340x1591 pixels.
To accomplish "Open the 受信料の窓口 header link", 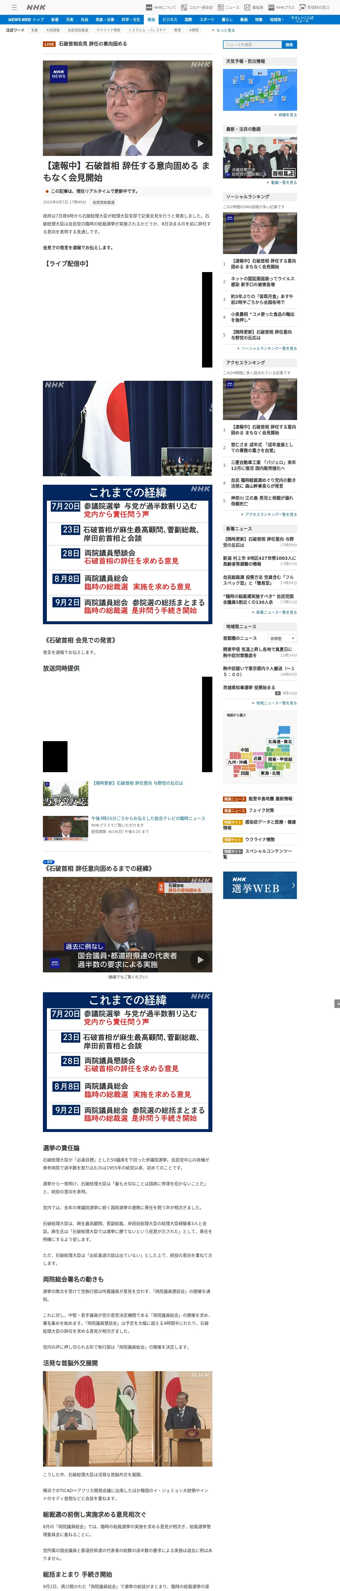I will (314, 7).
